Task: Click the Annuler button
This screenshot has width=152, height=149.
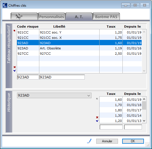Action: tap(107, 141)
